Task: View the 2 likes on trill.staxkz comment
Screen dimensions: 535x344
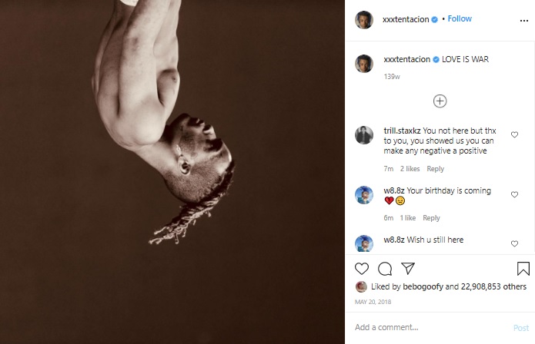Action: tap(410, 169)
